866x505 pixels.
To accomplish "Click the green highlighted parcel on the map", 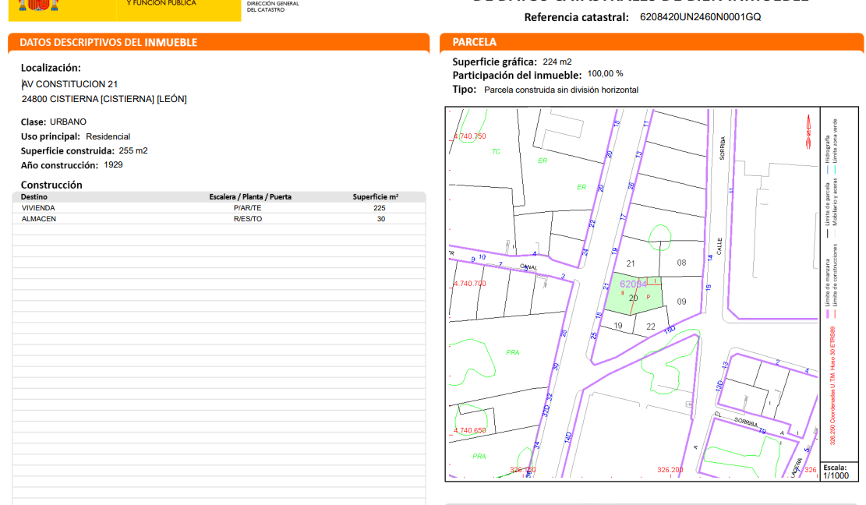I will click(x=634, y=295).
